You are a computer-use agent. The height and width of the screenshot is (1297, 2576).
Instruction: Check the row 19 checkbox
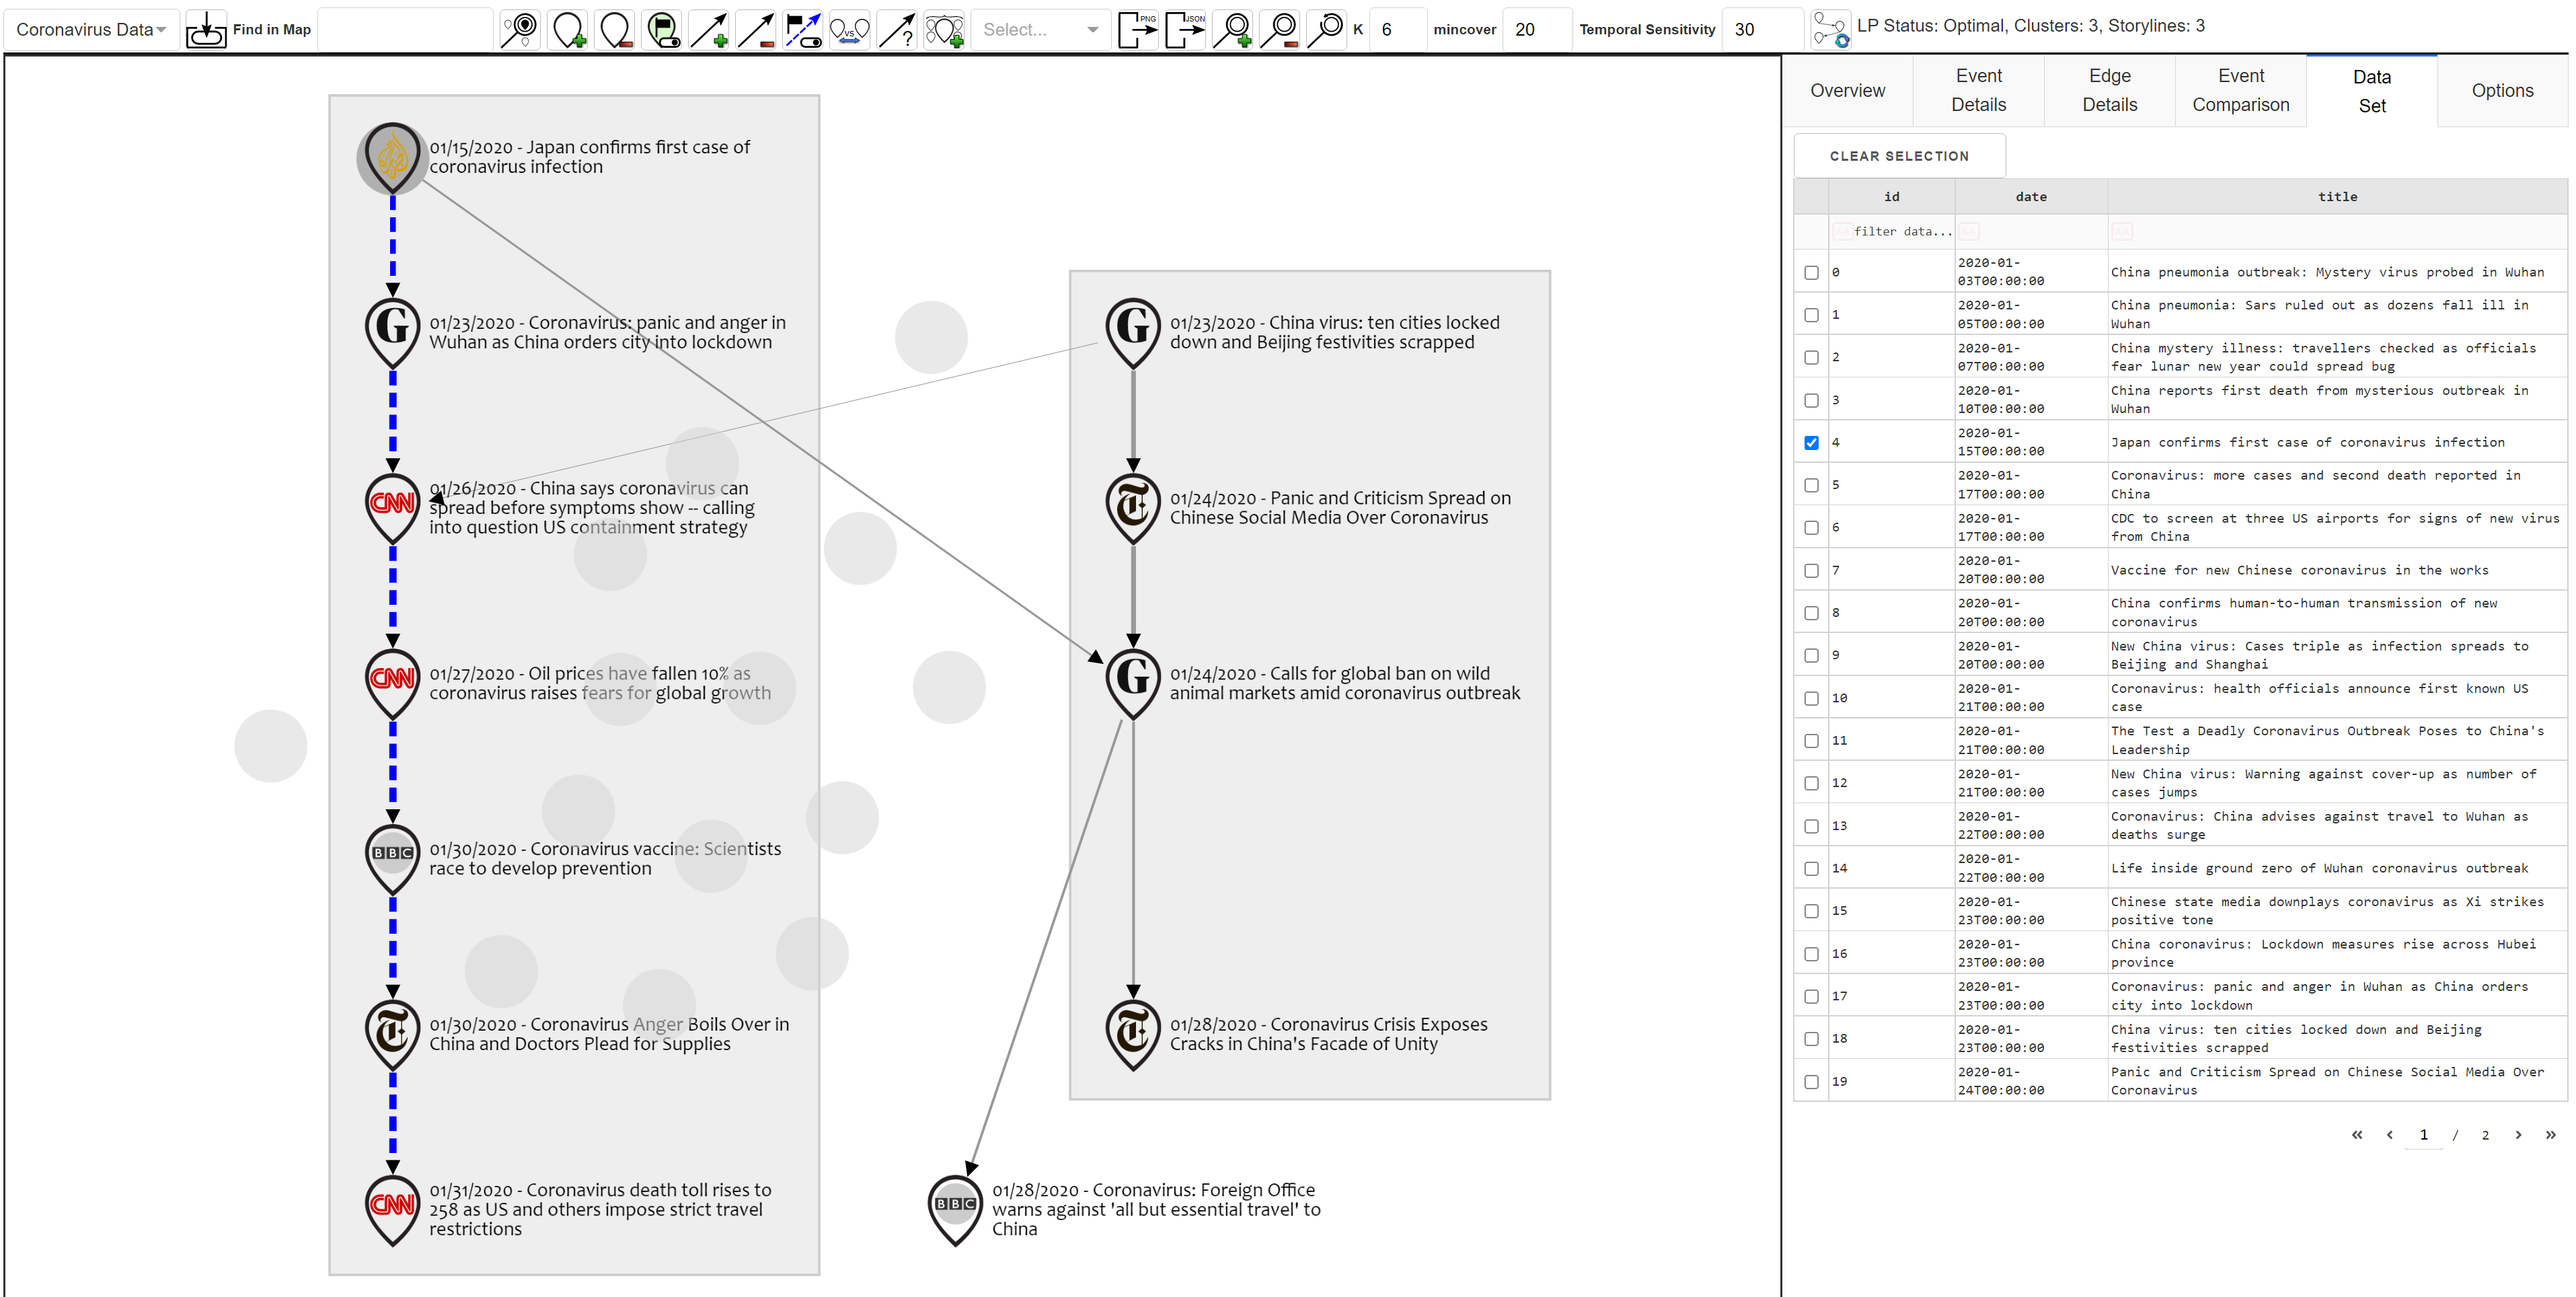pyautogui.click(x=1811, y=1082)
